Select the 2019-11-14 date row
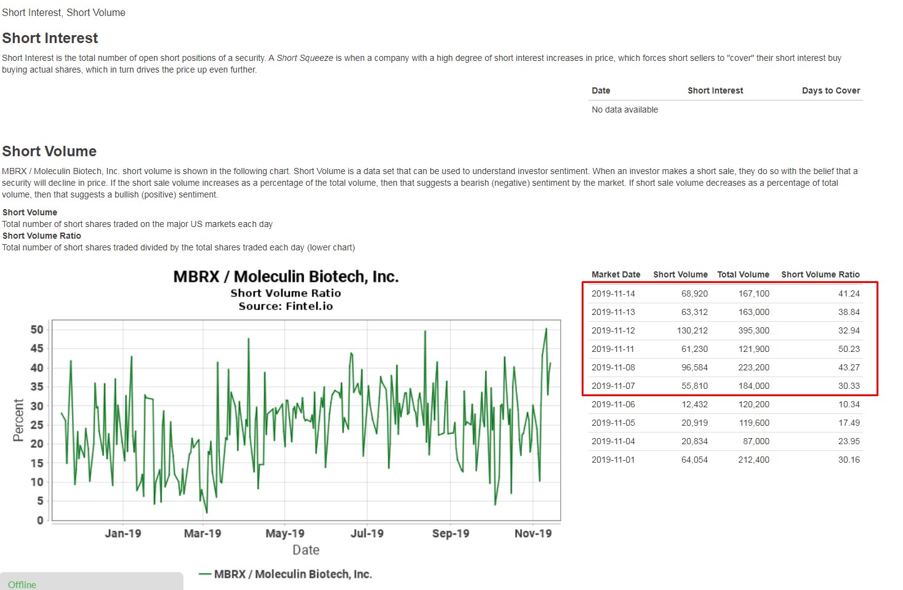 pos(613,293)
